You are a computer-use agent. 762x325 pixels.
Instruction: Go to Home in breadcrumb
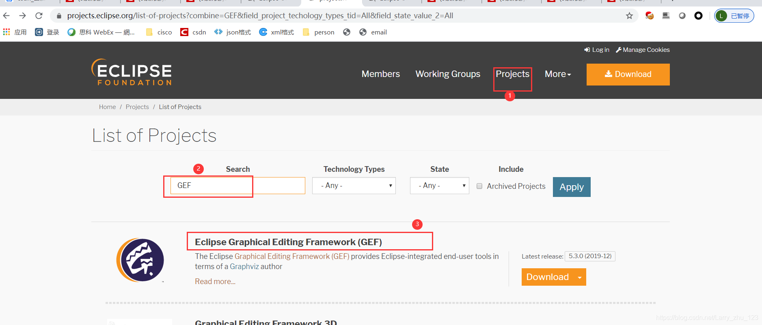click(108, 107)
